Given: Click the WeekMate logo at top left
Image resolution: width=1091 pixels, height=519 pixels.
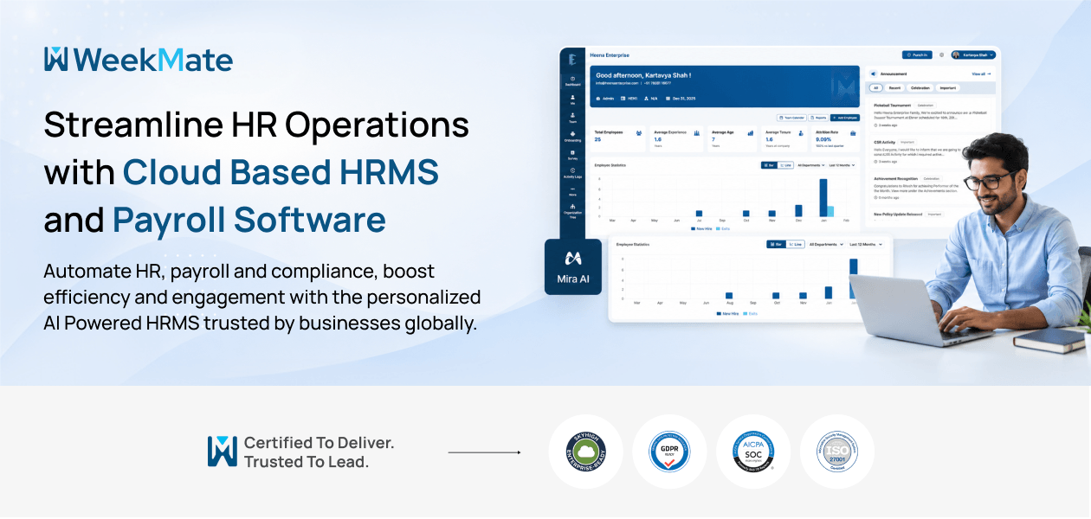Looking at the screenshot, I should (x=139, y=59).
